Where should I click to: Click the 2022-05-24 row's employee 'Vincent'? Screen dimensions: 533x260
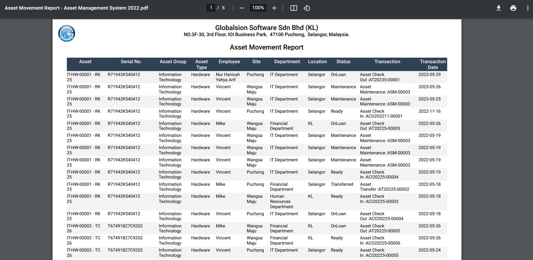pos(223,250)
